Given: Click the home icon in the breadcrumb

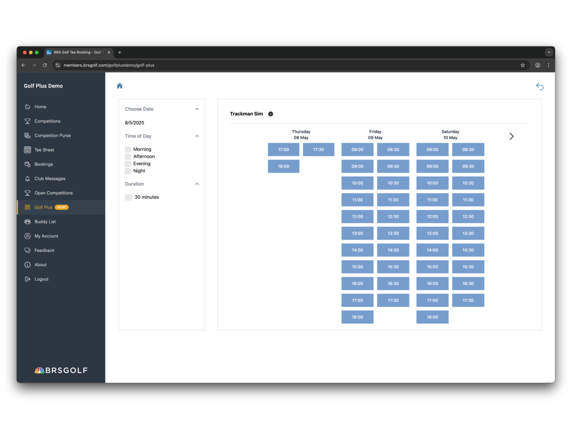Looking at the screenshot, I should click(120, 86).
